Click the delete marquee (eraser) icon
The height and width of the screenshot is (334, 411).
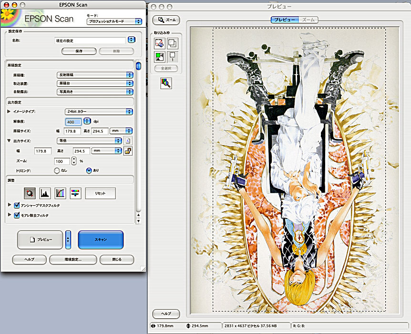point(160,43)
